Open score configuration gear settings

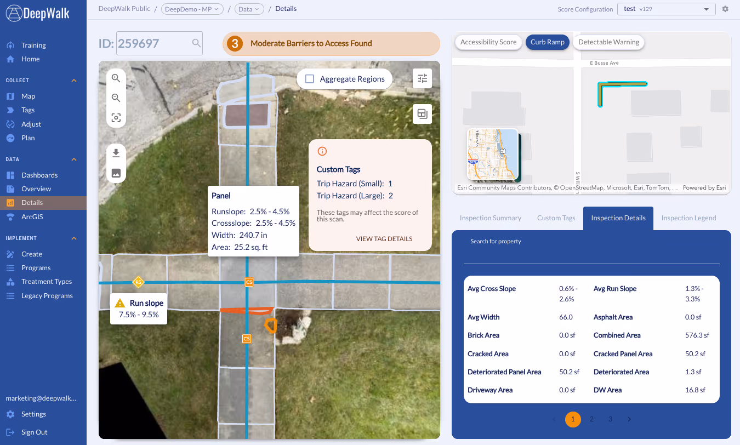[x=725, y=9]
